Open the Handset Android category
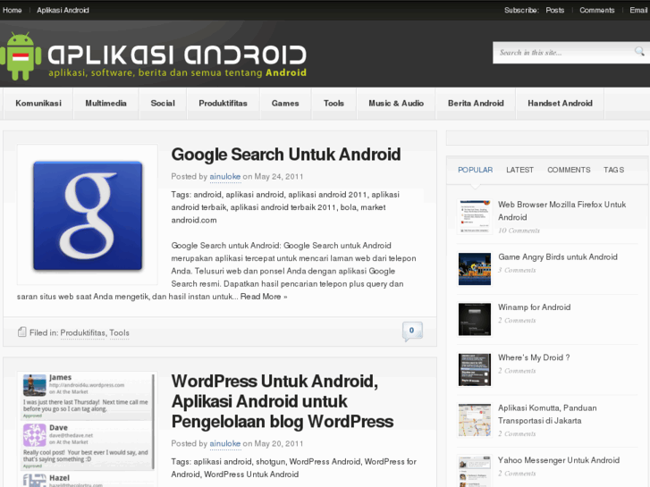This screenshot has height=487, width=650. click(560, 103)
